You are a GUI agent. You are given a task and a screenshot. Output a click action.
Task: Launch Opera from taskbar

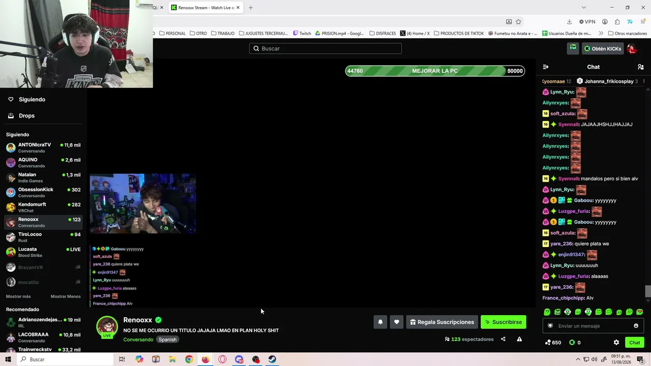[222, 359]
